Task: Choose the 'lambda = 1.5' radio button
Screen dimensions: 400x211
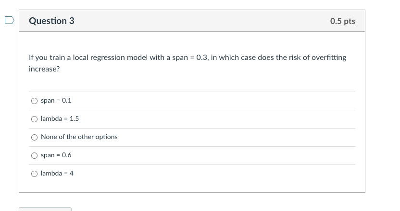Action: [34, 119]
